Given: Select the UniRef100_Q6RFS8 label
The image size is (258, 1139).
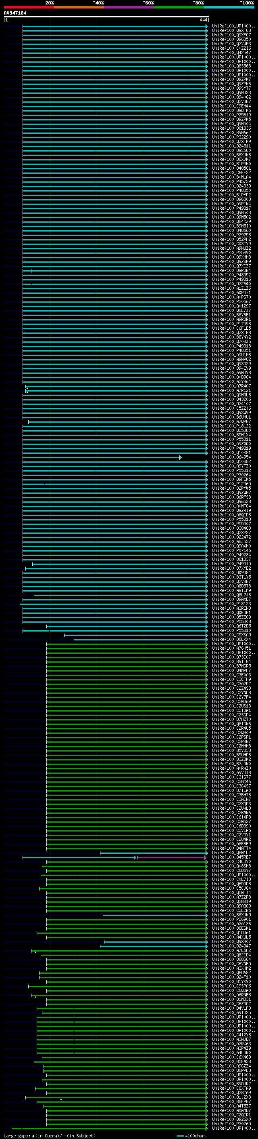Looking at the screenshot, I should pos(231,497).
